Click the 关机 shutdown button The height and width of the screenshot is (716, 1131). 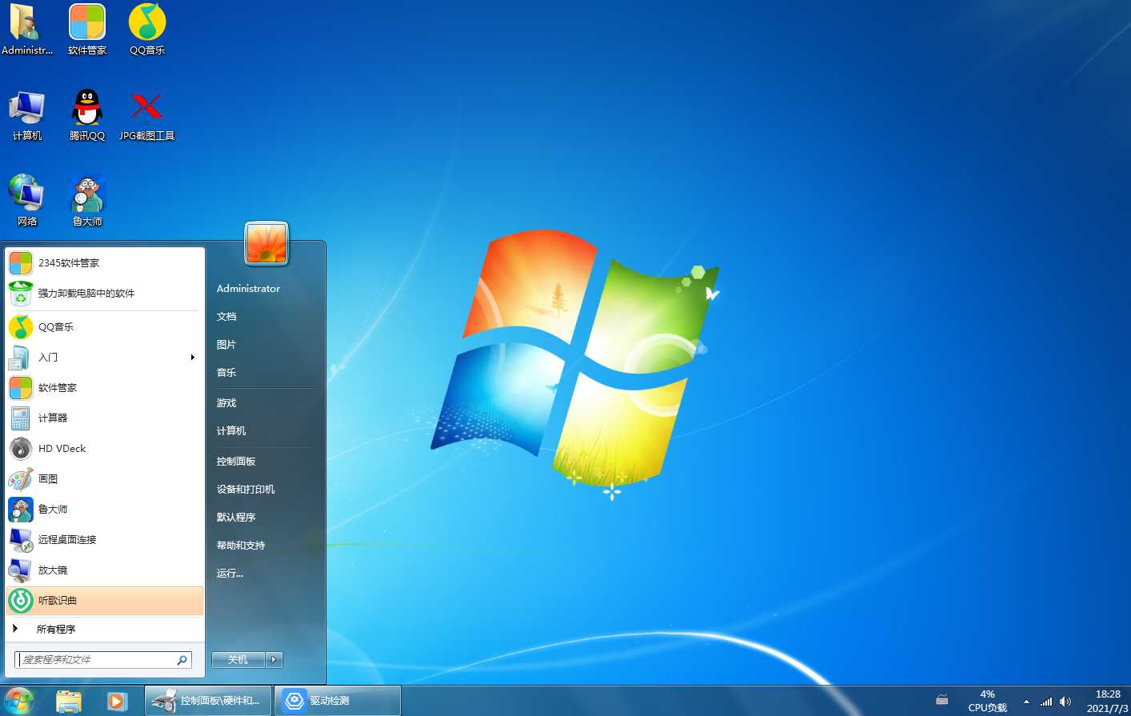[x=239, y=660]
